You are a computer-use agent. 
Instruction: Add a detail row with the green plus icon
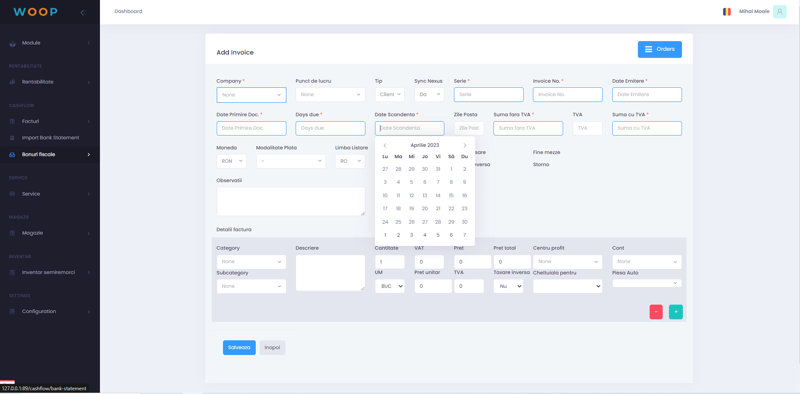click(675, 312)
